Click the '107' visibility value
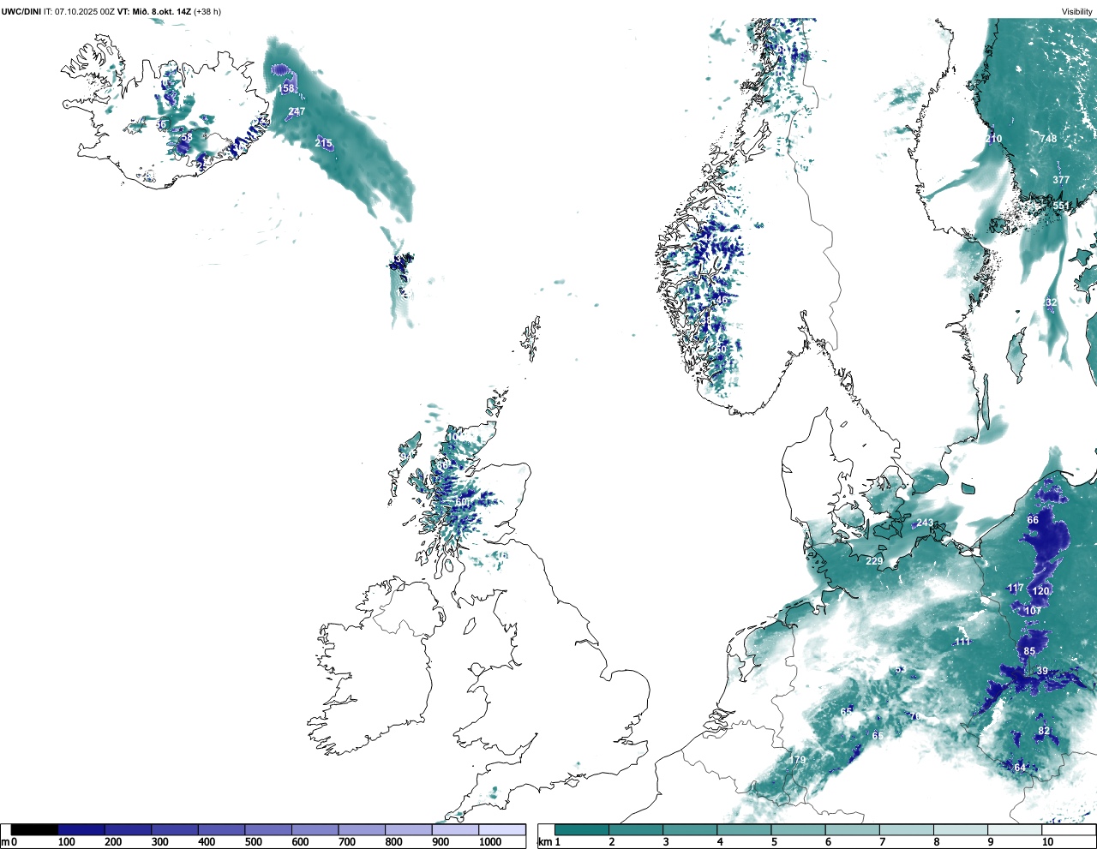 coord(1033,611)
